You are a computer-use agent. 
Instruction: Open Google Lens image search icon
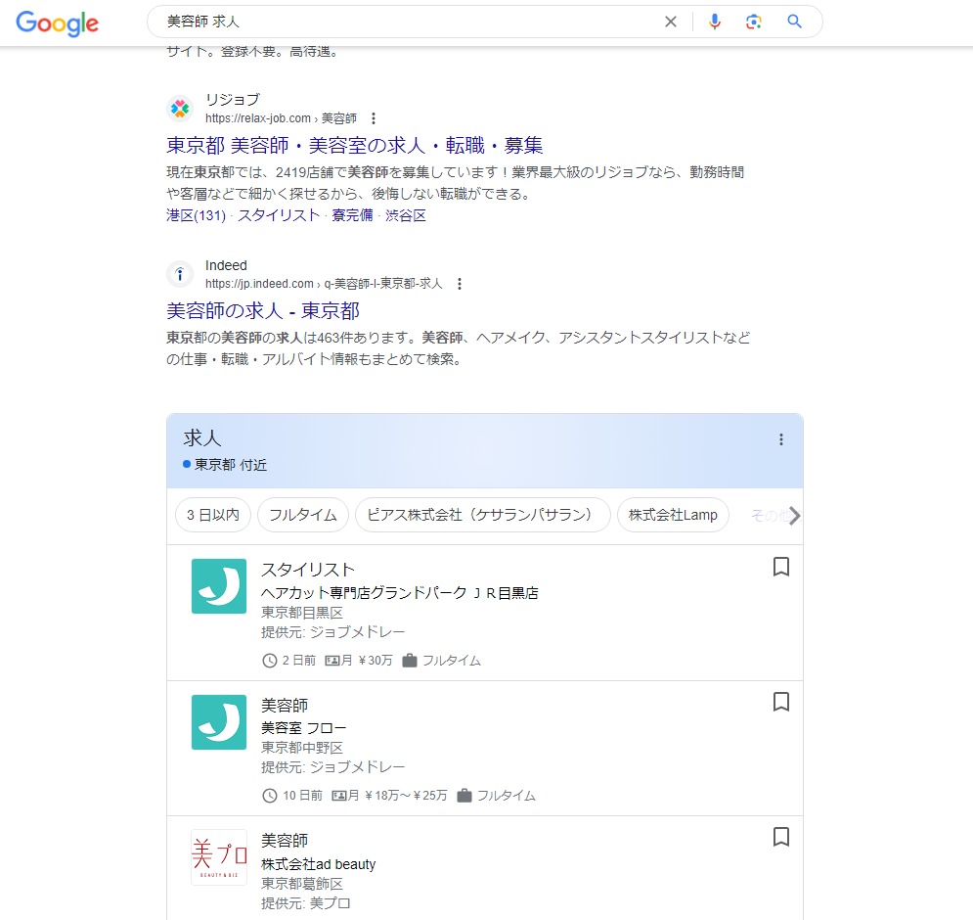753,22
